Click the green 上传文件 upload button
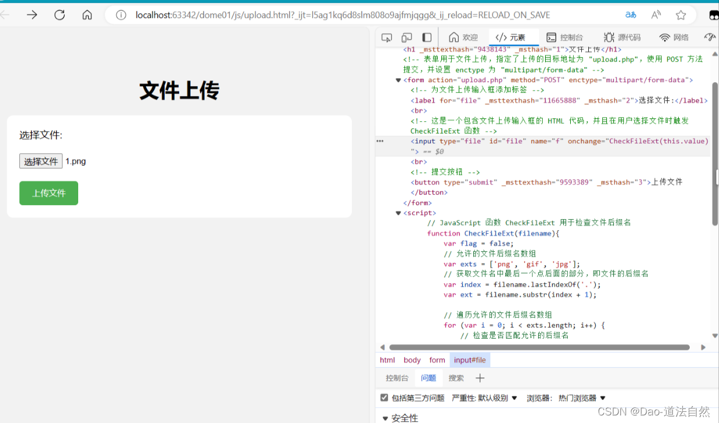The image size is (719, 423). (48, 193)
